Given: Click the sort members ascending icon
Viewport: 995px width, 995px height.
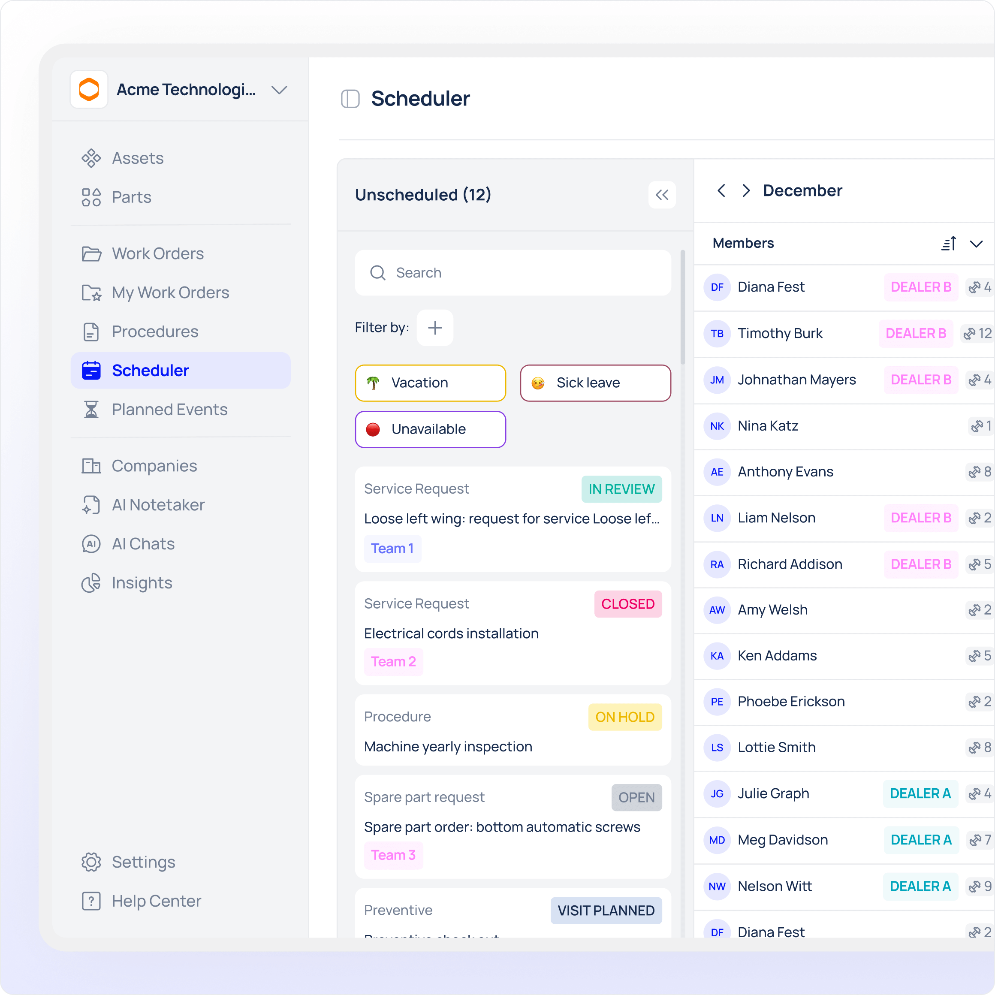Looking at the screenshot, I should 949,244.
